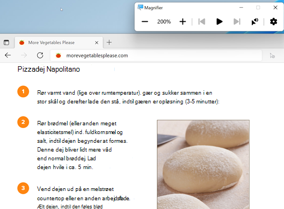Click step text starting 'Vend dejen ud'

[84, 198]
